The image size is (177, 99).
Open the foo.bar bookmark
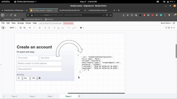(49, 19)
